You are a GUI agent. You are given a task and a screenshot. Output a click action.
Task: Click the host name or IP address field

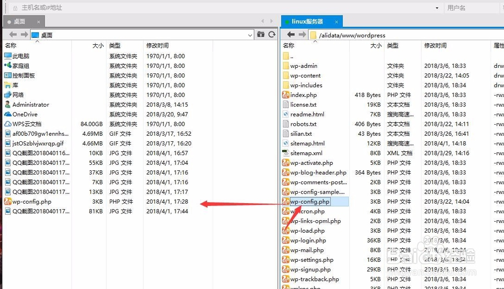click(x=225, y=8)
